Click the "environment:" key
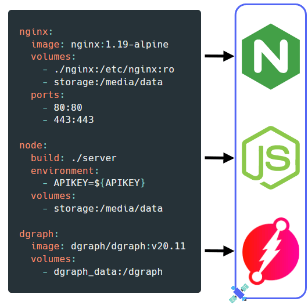This screenshot has width=308, height=305. [65, 170]
